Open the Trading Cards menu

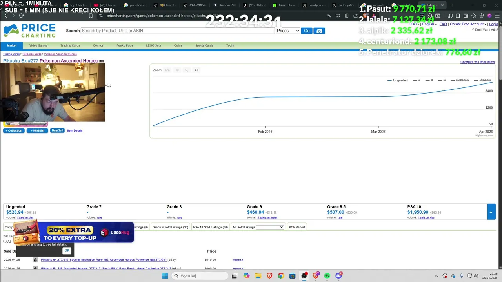pos(70,45)
